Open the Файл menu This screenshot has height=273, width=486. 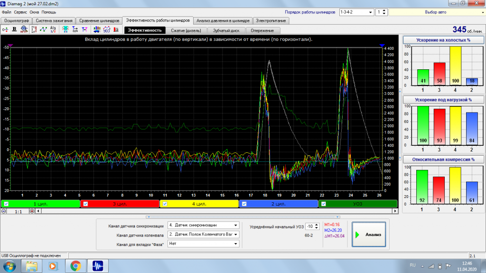pos(7,12)
